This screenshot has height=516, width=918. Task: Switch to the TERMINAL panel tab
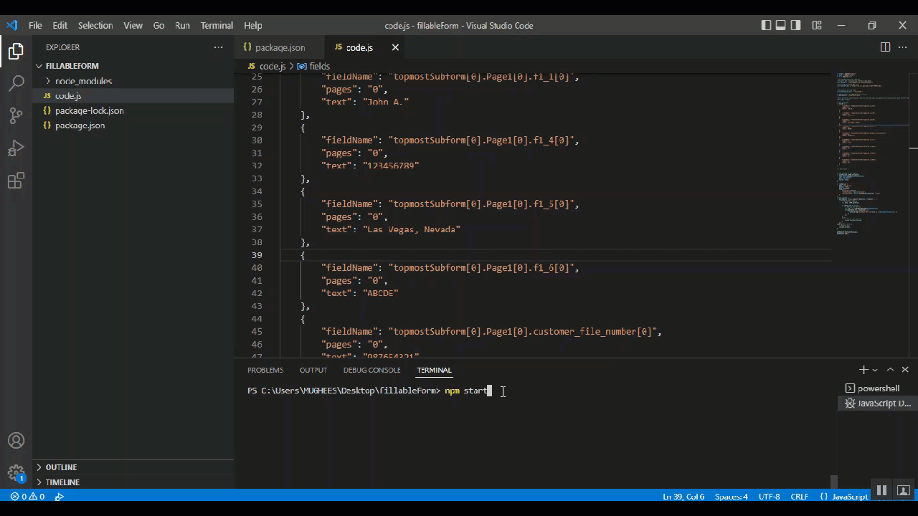point(434,370)
